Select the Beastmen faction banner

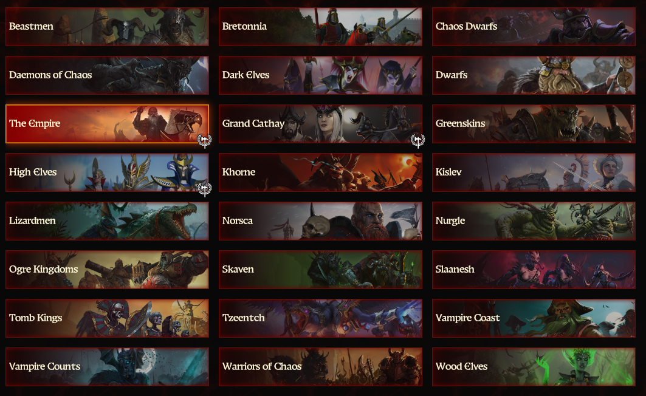(x=107, y=27)
